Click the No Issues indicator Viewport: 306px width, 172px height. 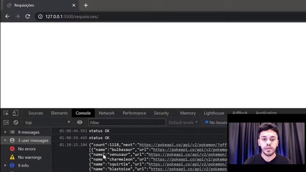coord(216,122)
